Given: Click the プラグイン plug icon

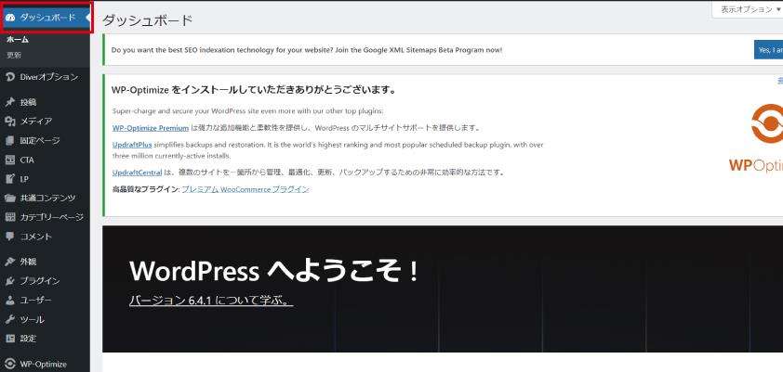Looking at the screenshot, I should pos(10,280).
